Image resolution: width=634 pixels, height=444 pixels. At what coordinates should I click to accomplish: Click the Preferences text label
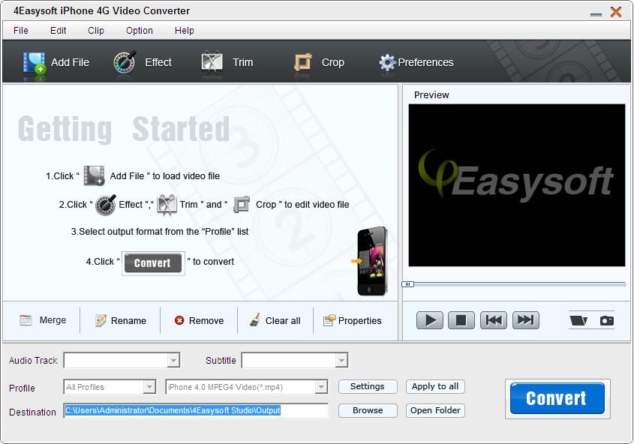425,62
